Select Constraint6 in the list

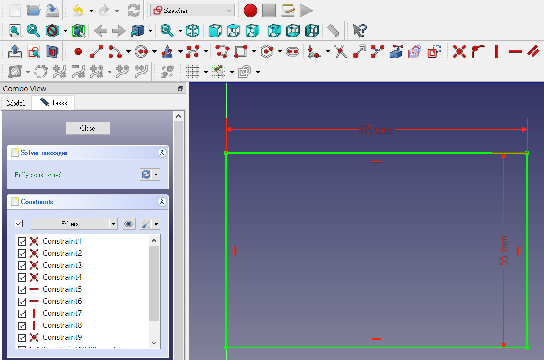point(62,301)
